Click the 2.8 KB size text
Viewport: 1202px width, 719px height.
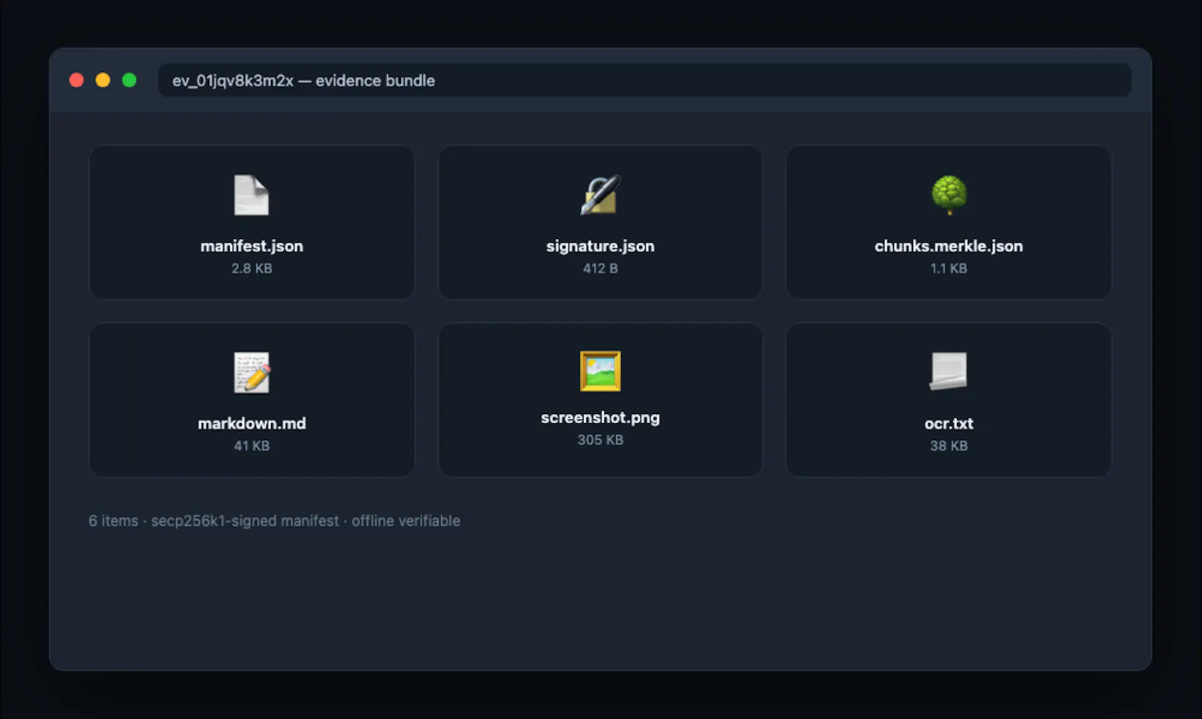[x=252, y=268]
